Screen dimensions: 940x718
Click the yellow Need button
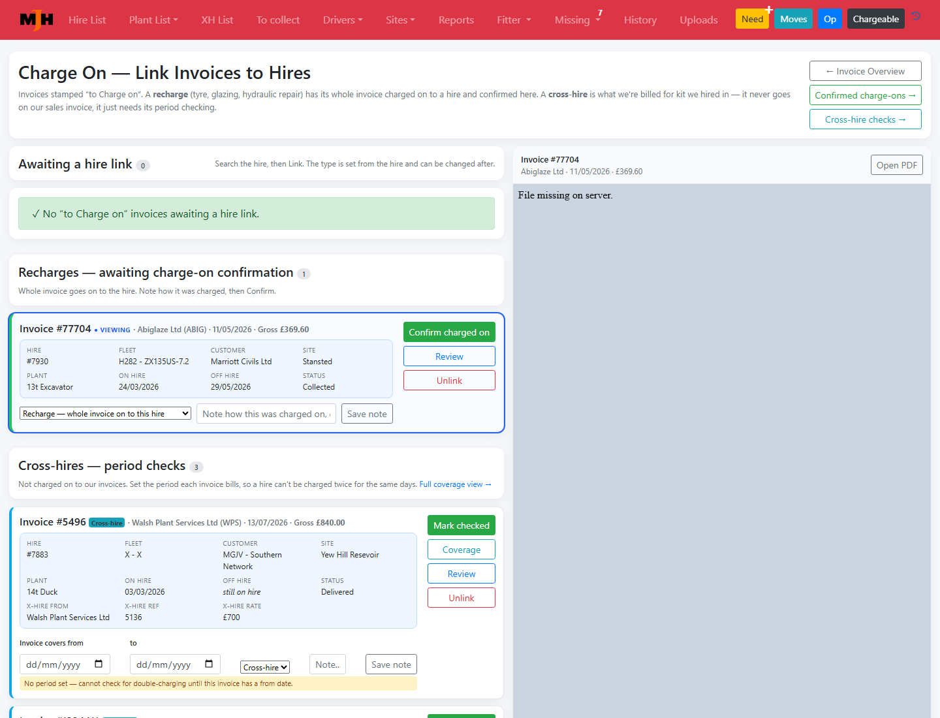tap(752, 19)
